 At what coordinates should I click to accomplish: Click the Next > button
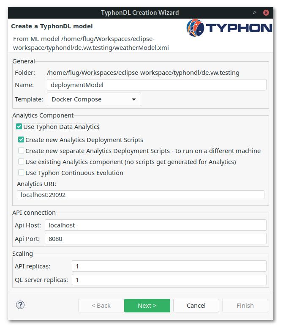(147, 306)
